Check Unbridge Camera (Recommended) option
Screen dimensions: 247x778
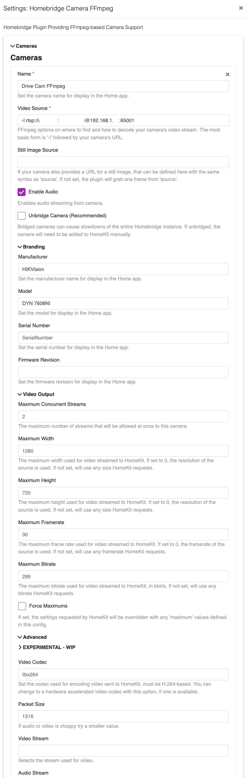[22, 216]
